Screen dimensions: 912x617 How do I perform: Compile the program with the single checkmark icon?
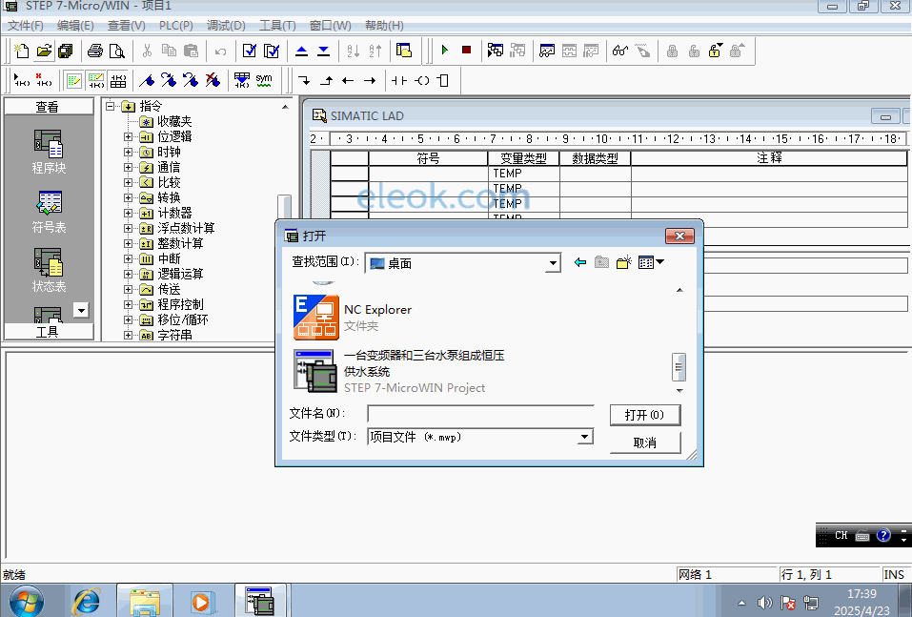[x=250, y=51]
